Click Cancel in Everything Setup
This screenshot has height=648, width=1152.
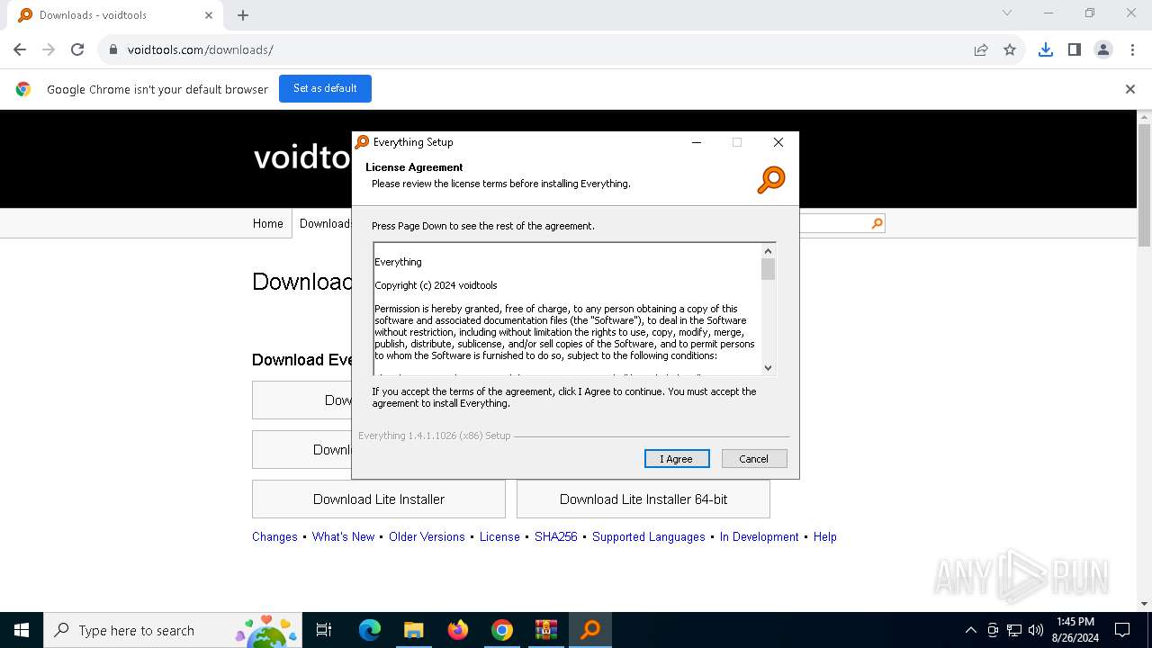click(x=754, y=459)
